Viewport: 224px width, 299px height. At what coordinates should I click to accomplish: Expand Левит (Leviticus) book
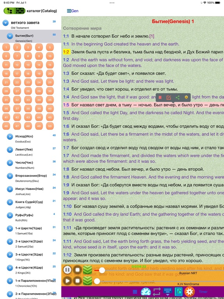[x=10, y=149]
